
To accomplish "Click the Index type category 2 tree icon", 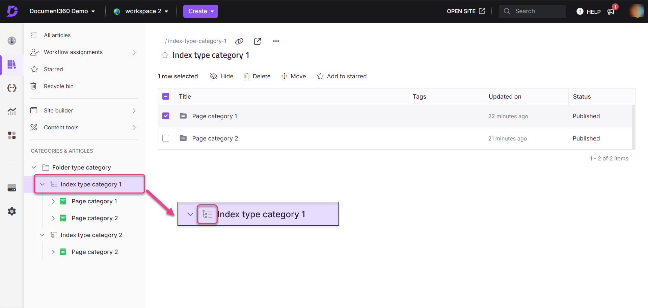I will [54, 235].
